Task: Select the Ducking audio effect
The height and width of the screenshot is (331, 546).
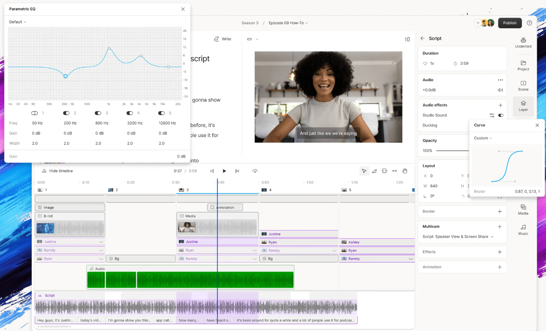Action: click(x=430, y=125)
